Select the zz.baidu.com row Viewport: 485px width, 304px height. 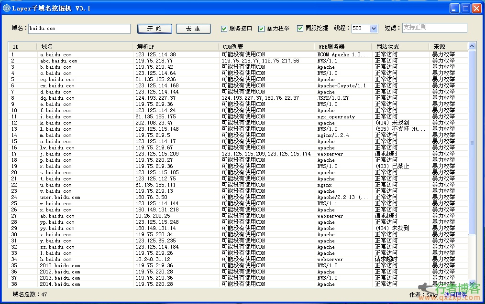click(238, 247)
